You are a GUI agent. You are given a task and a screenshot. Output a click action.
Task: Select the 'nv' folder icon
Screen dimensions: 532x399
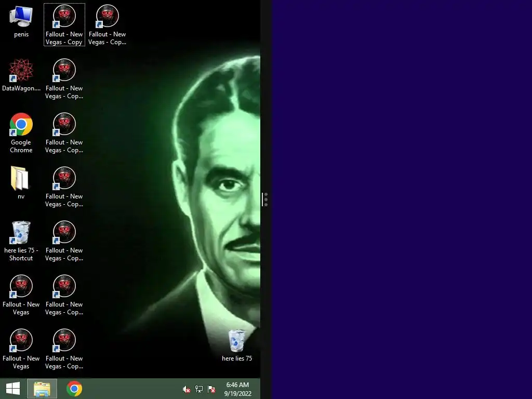point(21,183)
